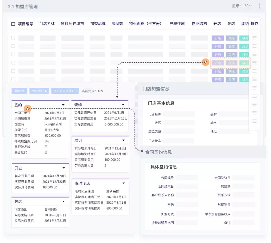The image size is (271, 243).
Task: Open the 显示 30 dropdown
Action: tap(247, 6)
